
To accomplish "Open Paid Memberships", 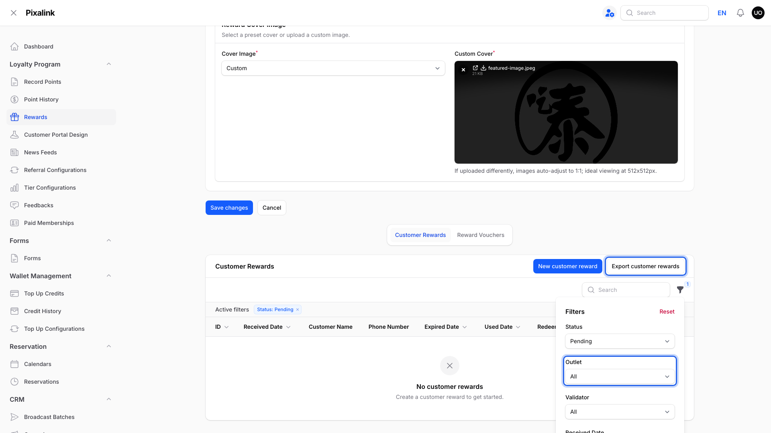I will 61,223.
